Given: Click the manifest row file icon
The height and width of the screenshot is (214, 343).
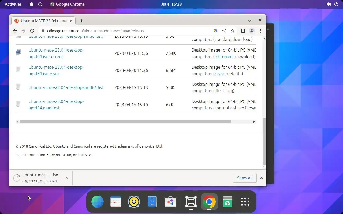Looking at the screenshot, I should (x=18, y=104).
